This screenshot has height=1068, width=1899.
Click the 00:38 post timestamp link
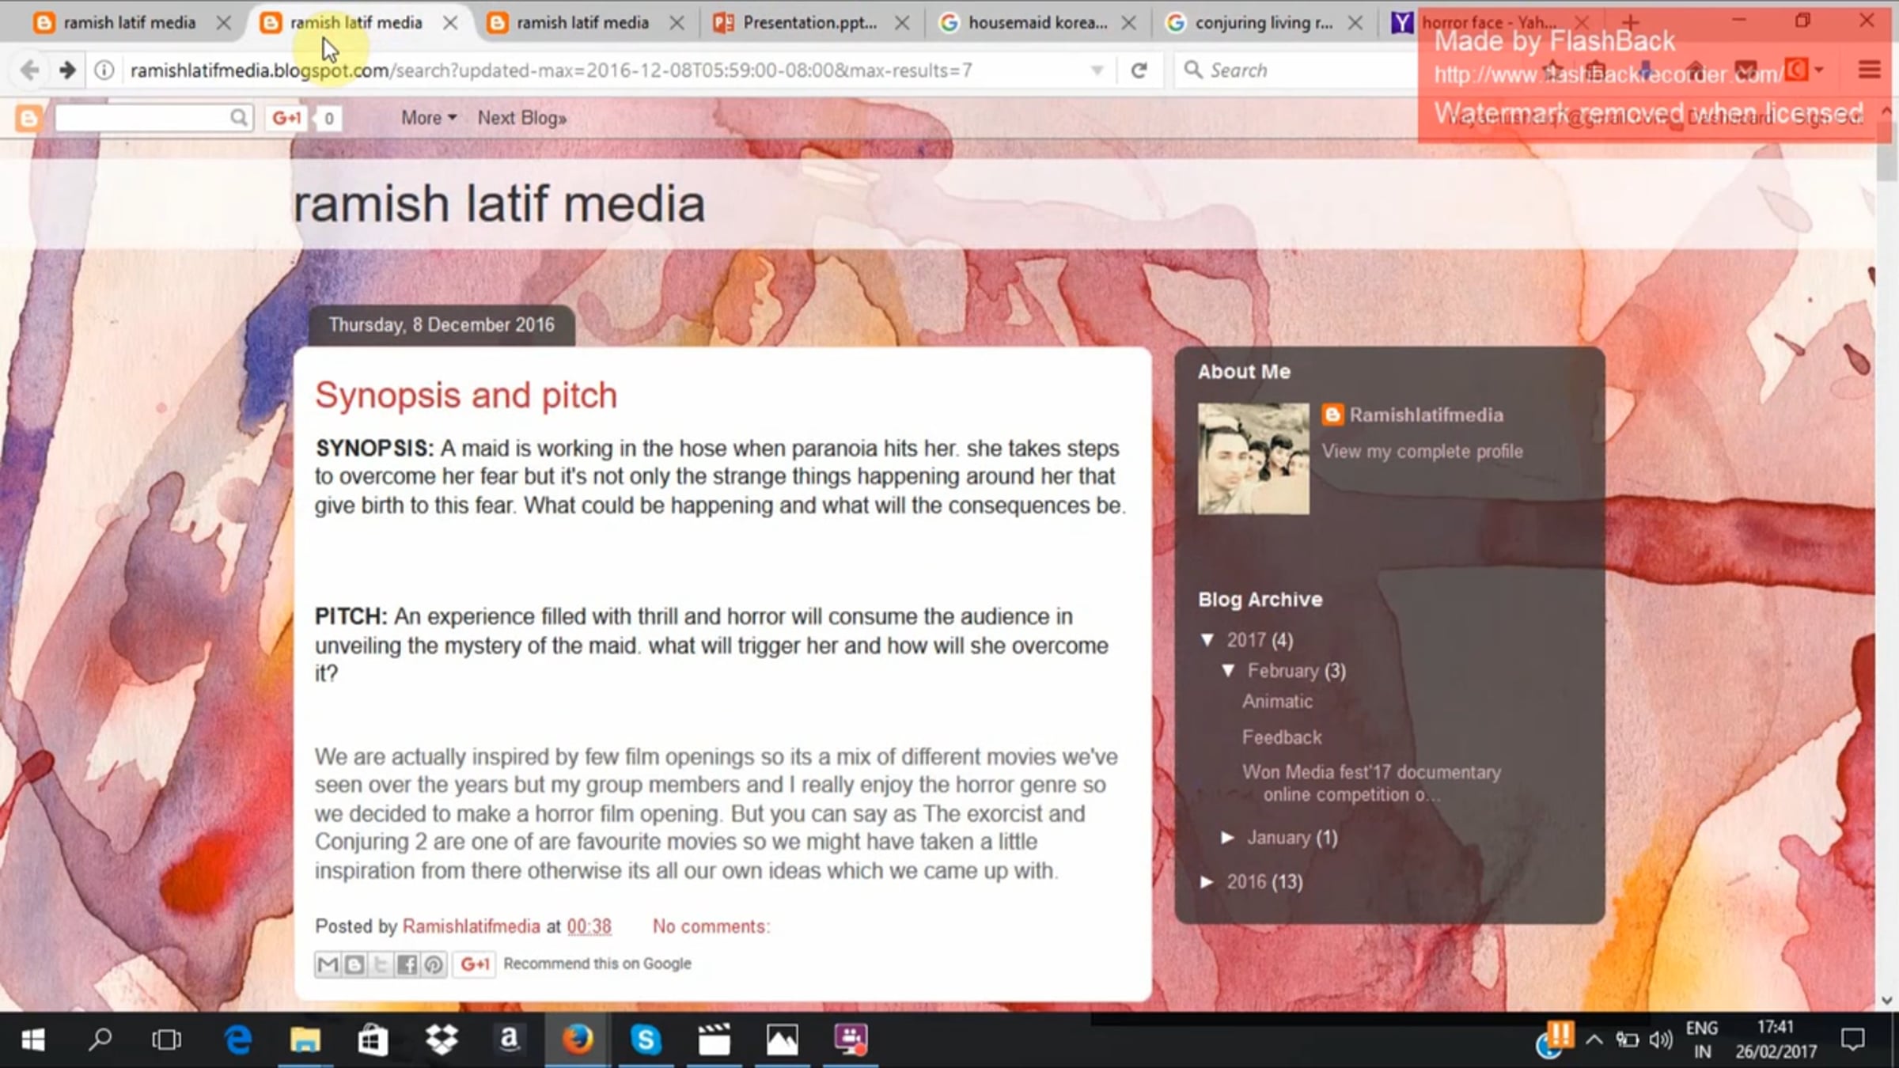(x=589, y=926)
